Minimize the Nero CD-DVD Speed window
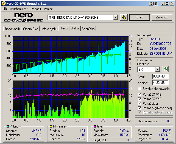The width and height of the screenshot is (176, 144). click(163, 4)
